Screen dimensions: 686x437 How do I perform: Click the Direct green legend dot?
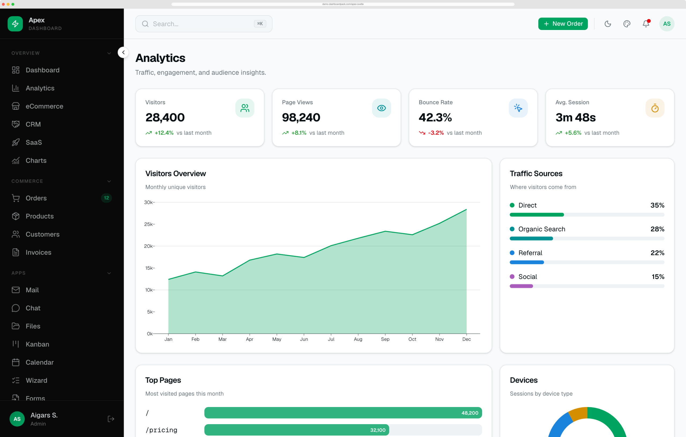pyautogui.click(x=512, y=205)
